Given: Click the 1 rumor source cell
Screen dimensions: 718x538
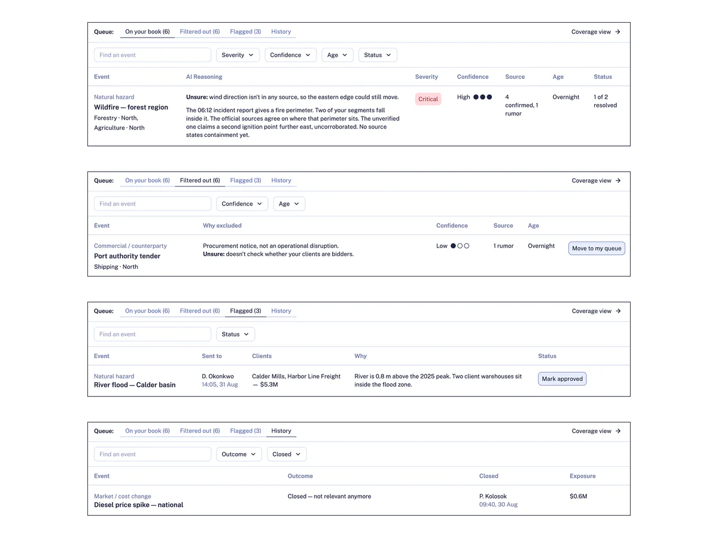Looking at the screenshot, I should tap(504, 246).
